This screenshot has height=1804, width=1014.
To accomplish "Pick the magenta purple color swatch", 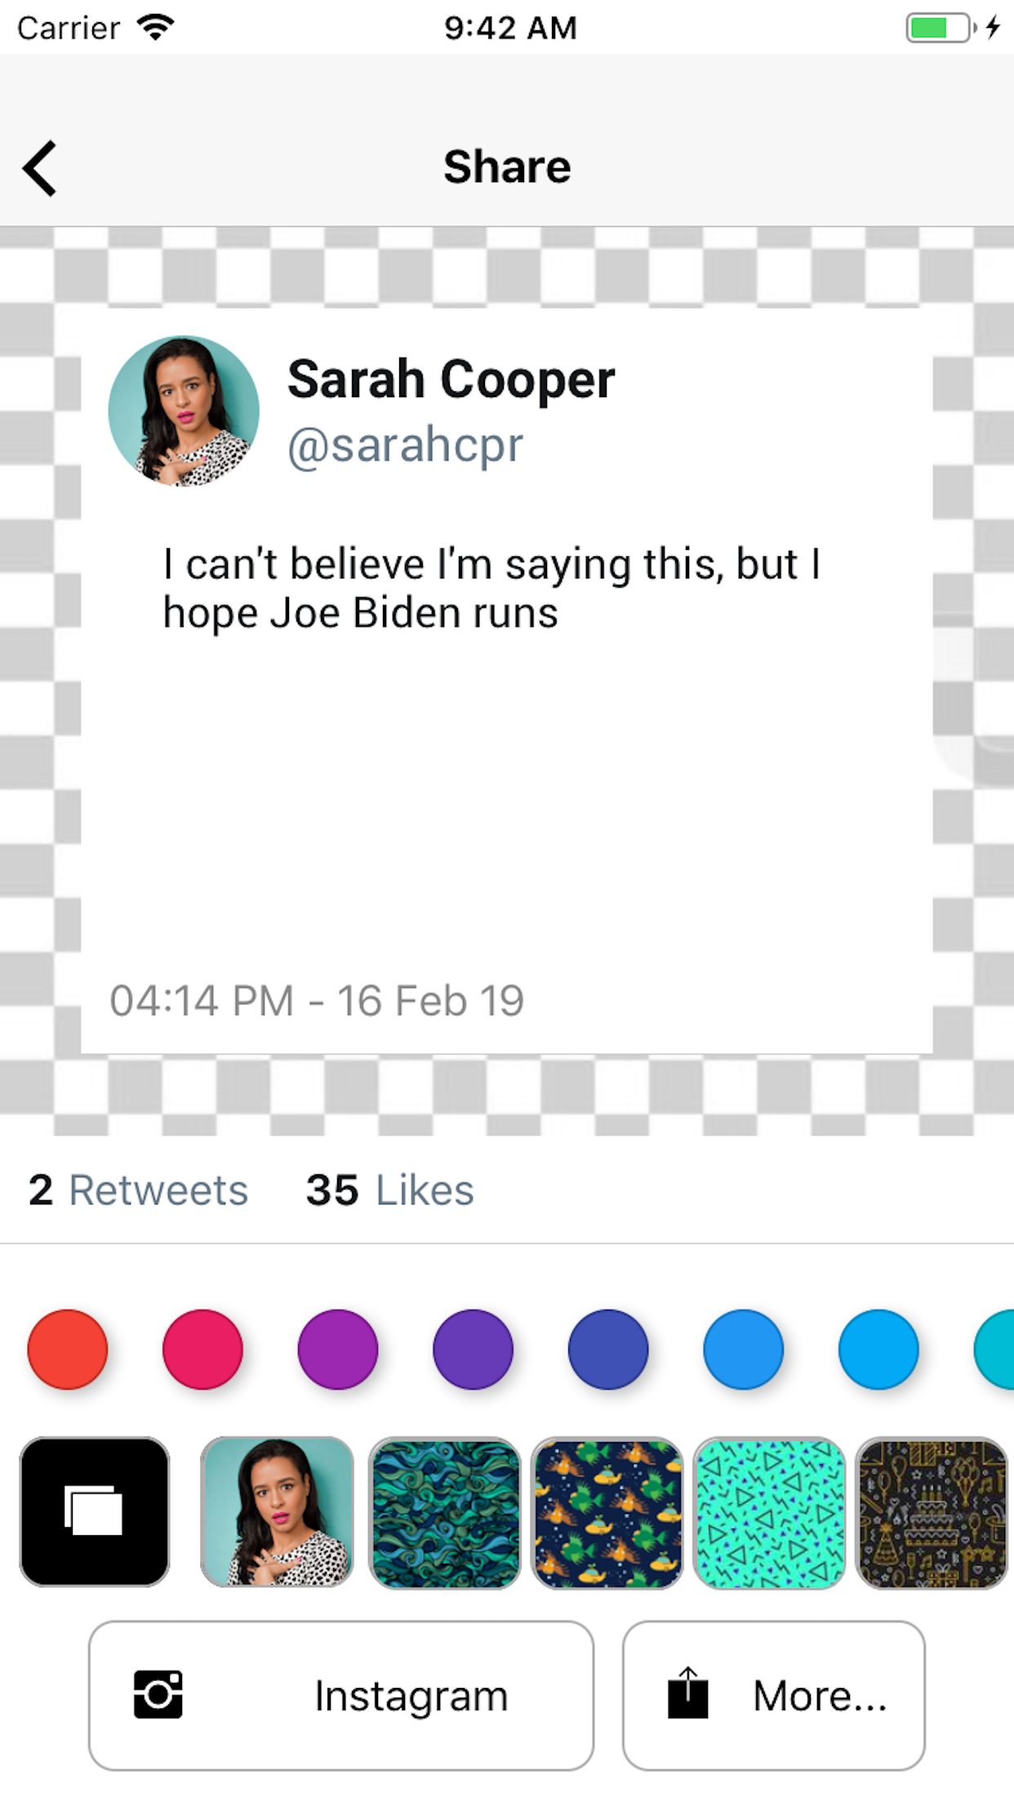I will click(x=338, y=1349).
